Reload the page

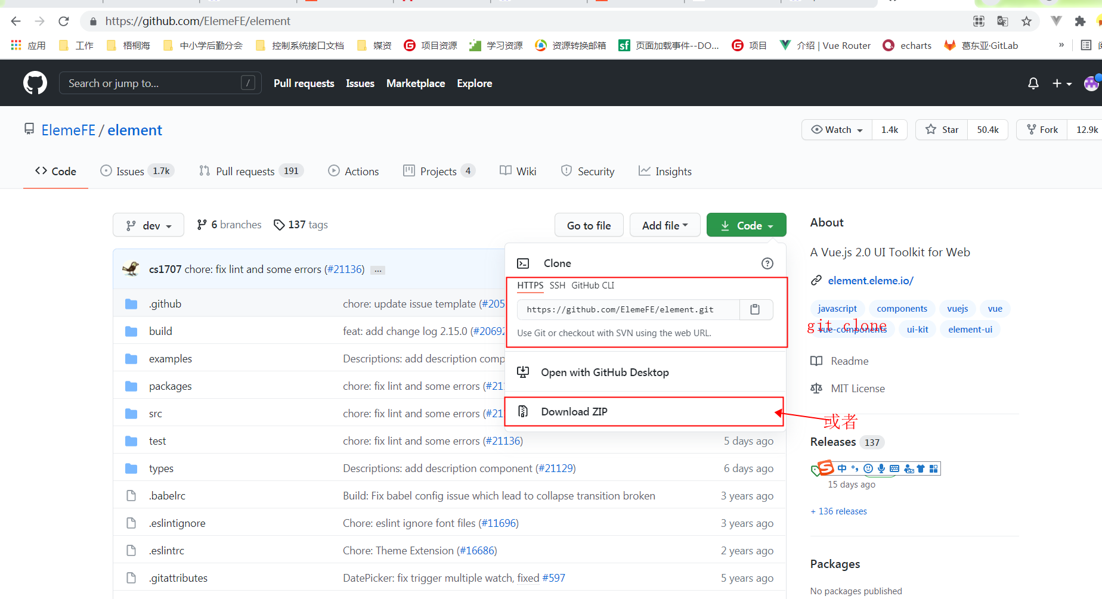click(64, 21)
